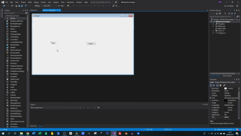Expand the Properties node in Solution Explorer
The width and height of the screenshot is (241, 136).
[x=213, y=24]
